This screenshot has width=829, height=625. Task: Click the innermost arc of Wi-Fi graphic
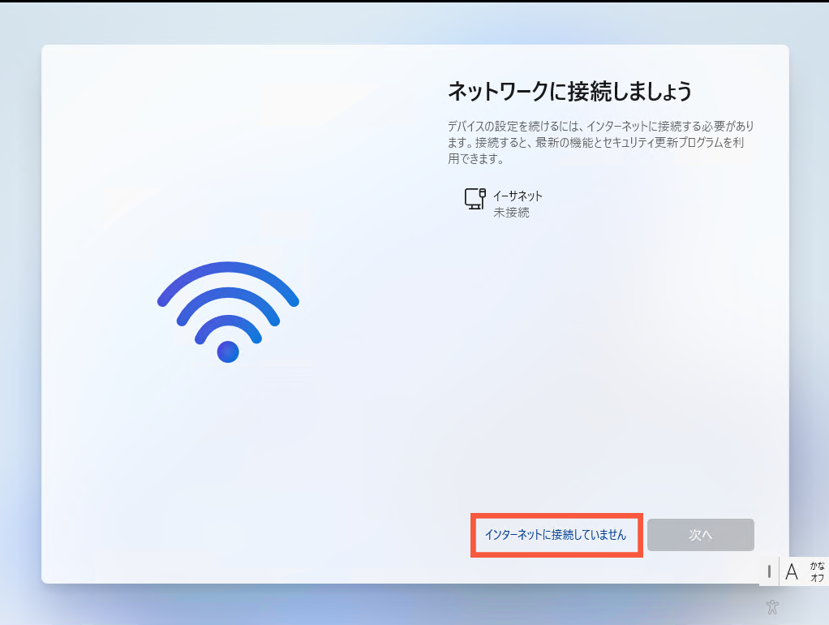point(229,325)
